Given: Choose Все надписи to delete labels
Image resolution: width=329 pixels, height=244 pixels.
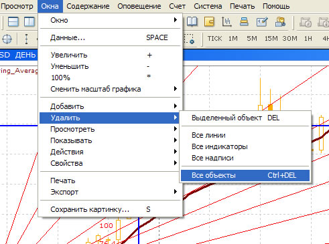Looking at the screenshot, I should [x=245, y=158].
